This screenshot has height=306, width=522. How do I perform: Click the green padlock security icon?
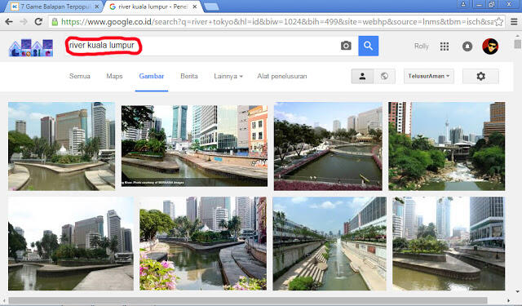[x=55, y=22]
